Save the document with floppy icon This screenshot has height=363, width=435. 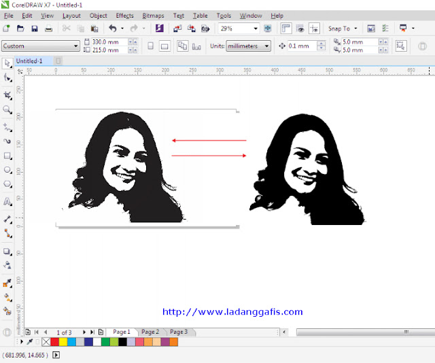(35, 29)
